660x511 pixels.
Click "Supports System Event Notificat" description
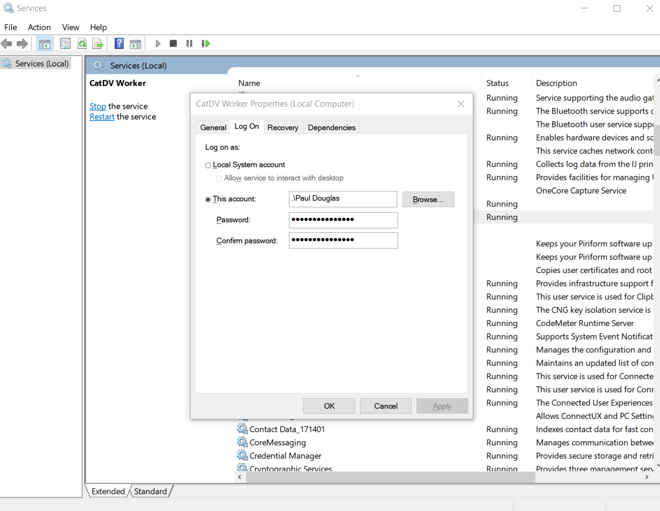pos(595,336)
